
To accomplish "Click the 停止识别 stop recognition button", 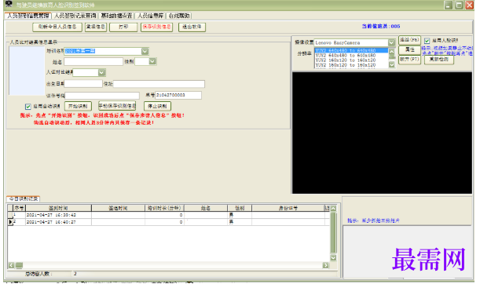I will (157, 106).
